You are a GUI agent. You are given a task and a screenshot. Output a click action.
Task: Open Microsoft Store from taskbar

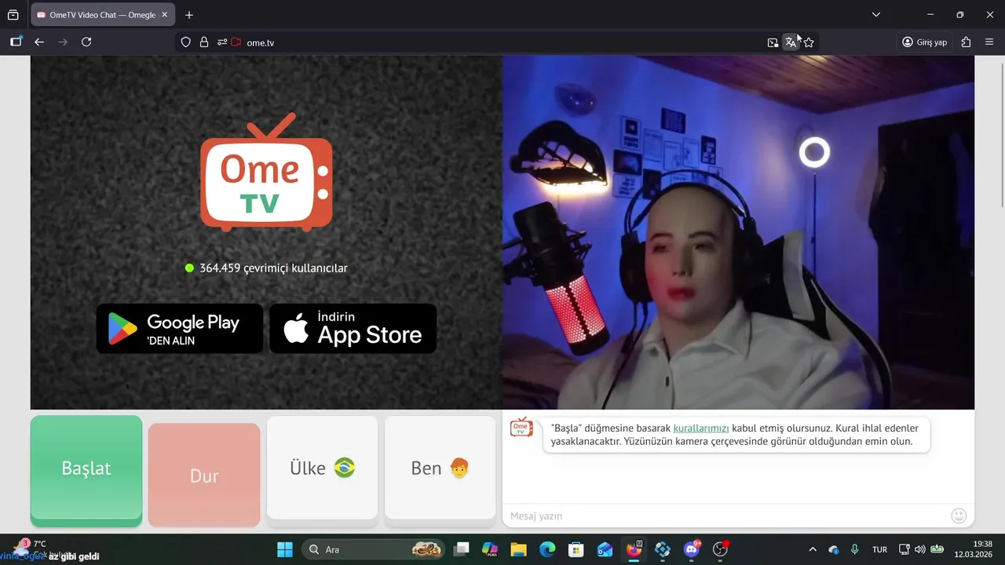point(576,549)
